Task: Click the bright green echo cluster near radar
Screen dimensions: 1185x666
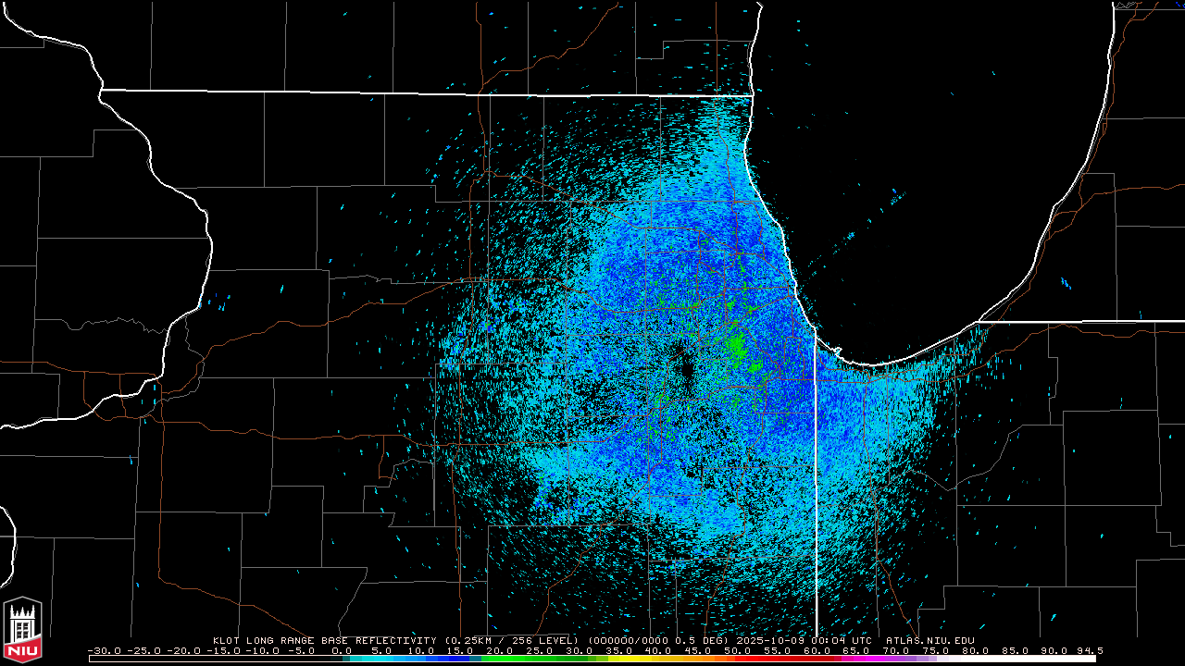Action: [x=737, y=345]
